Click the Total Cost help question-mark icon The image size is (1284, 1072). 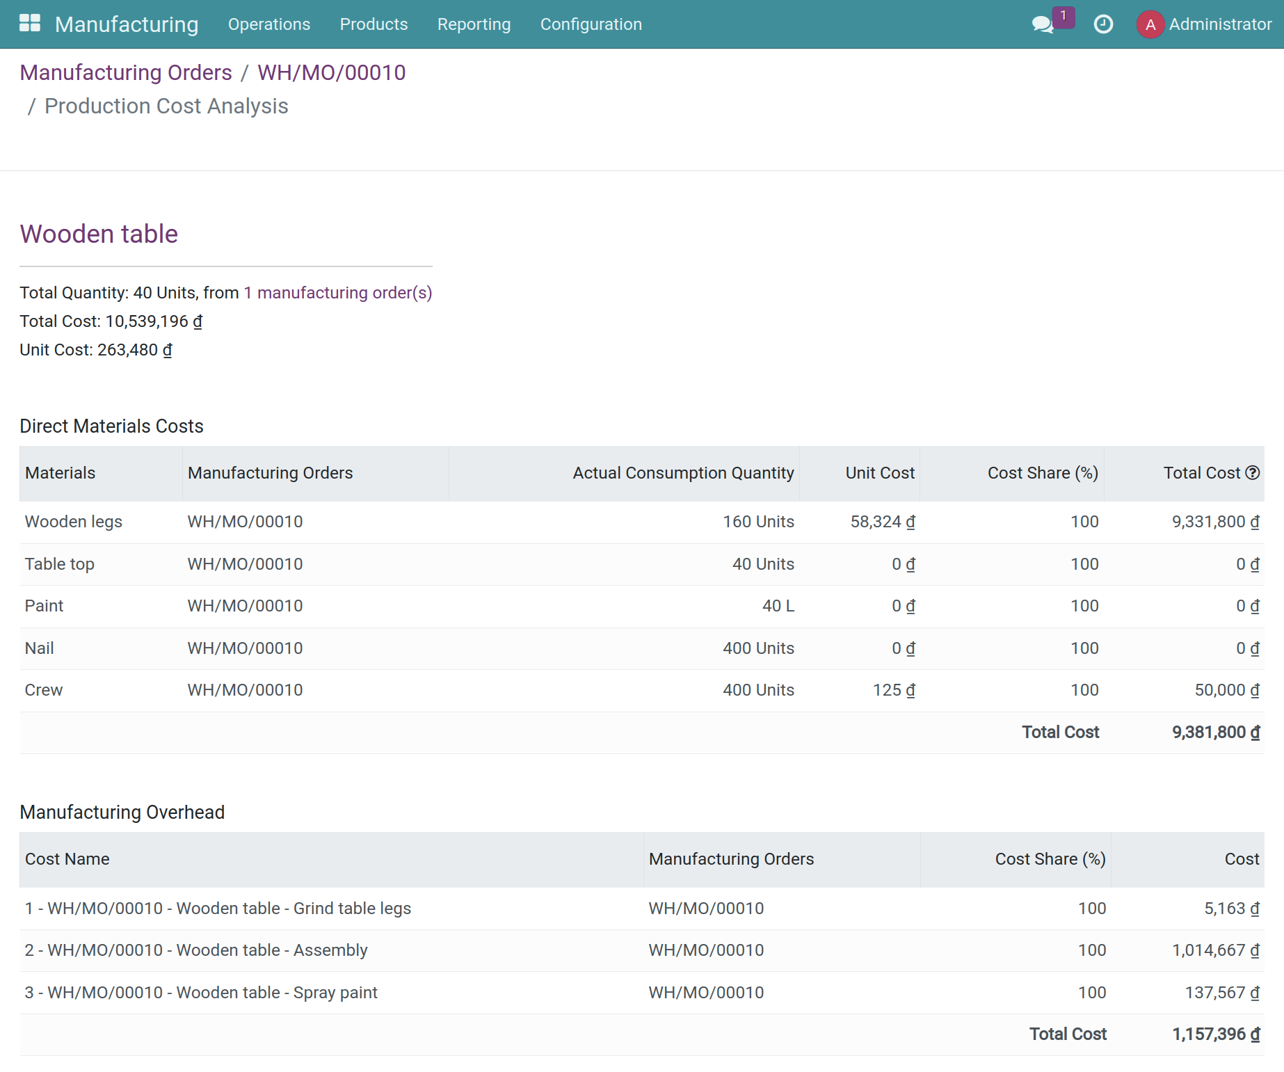pyautogui.click(x=1253, y=473)
